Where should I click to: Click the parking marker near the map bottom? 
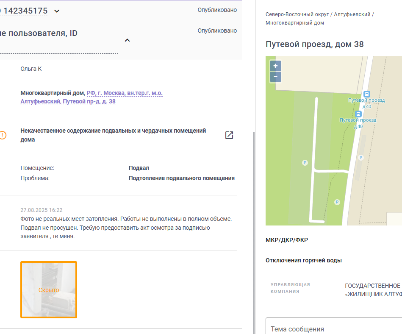click(x=337, y=202)
